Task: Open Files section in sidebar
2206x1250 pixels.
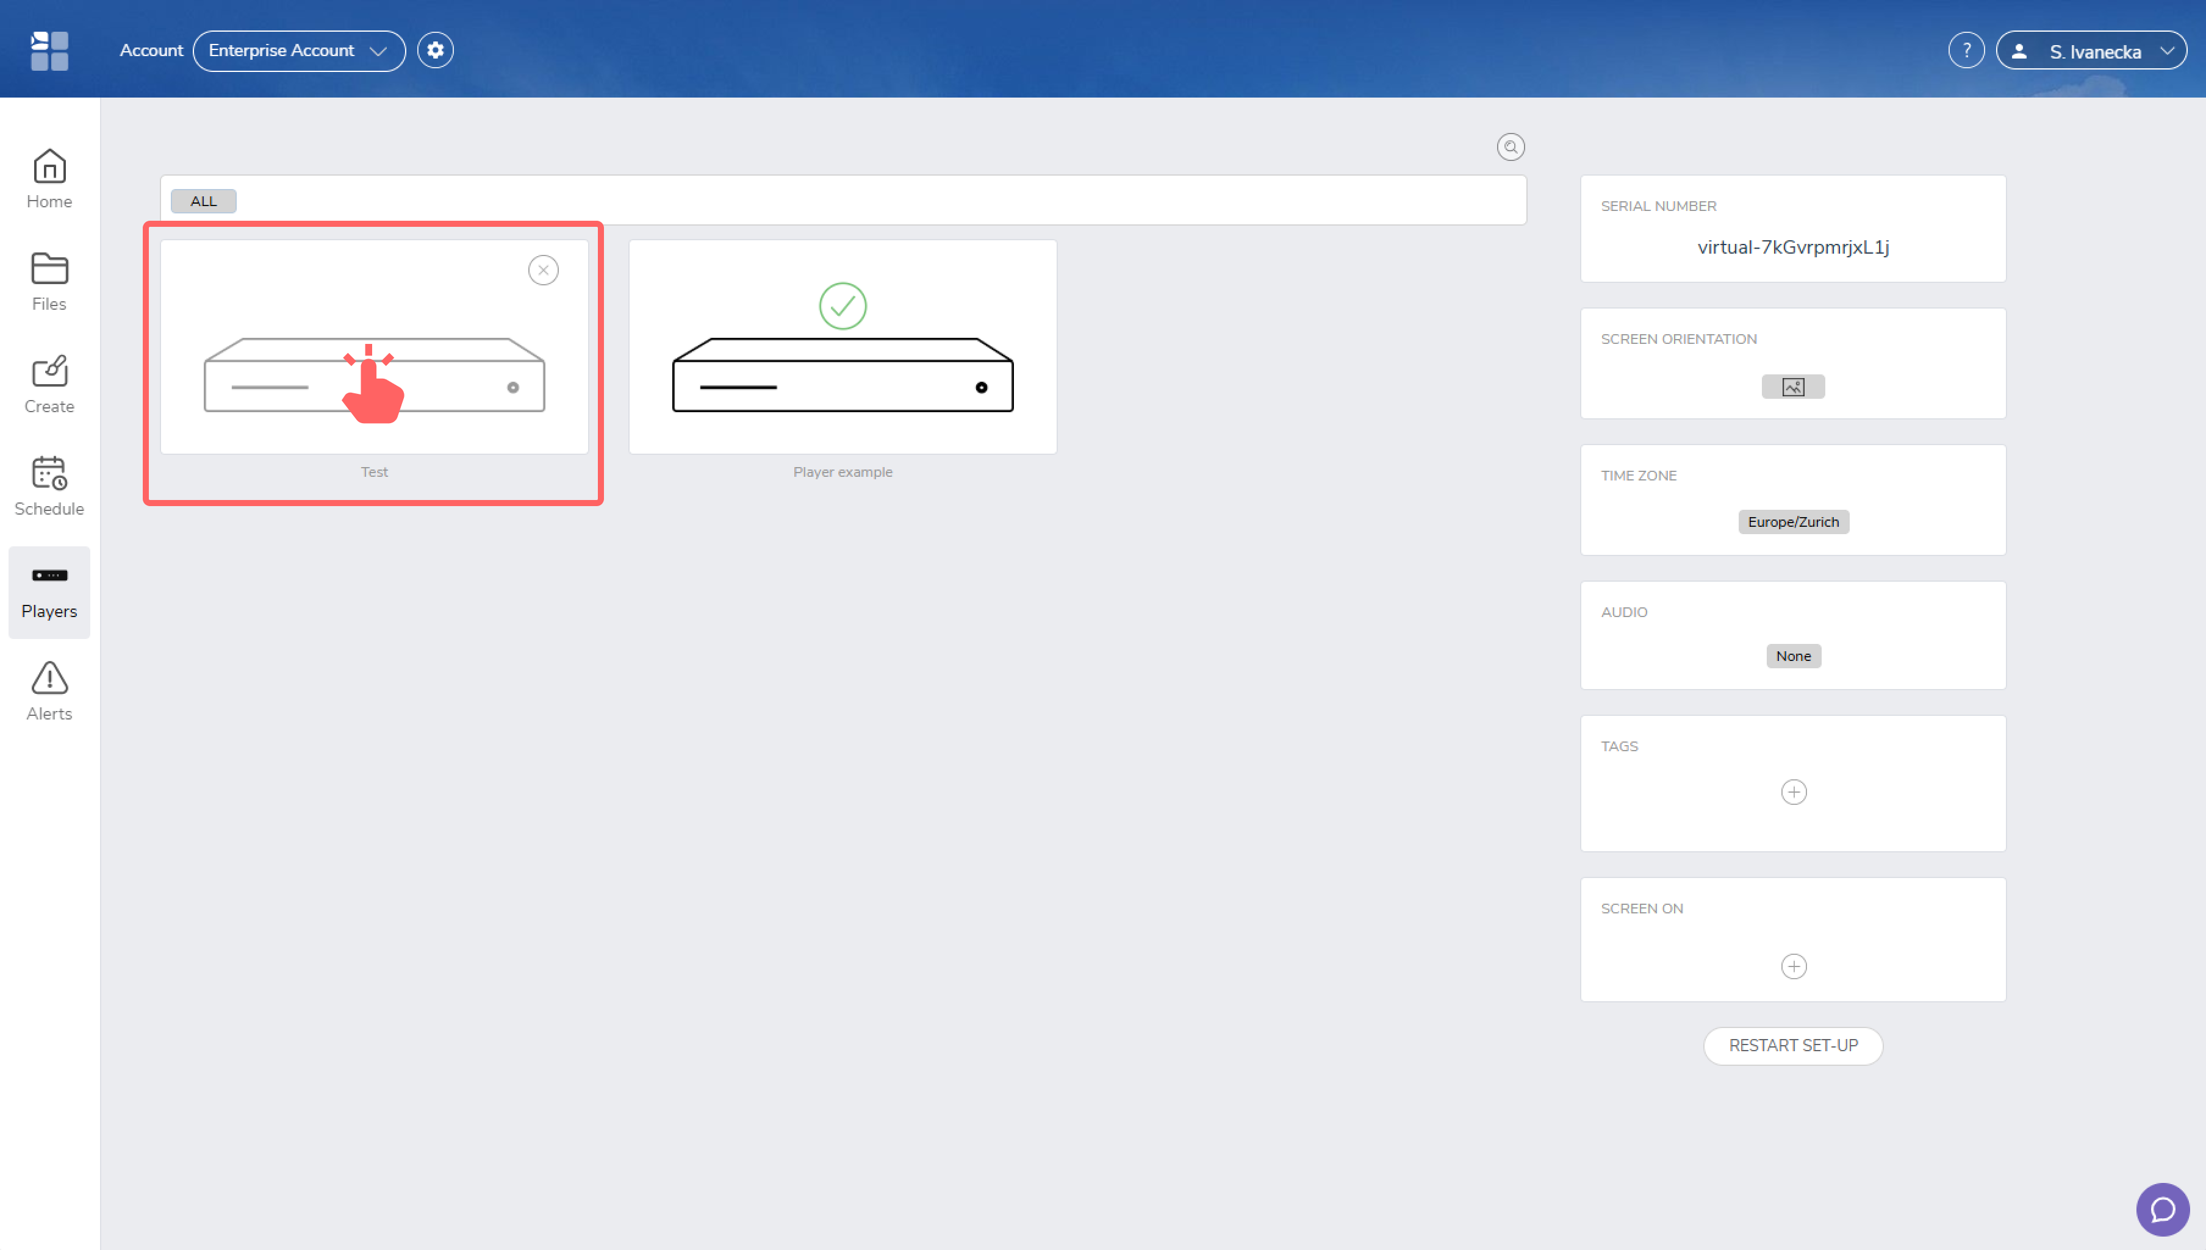Action: click(49, 282)
